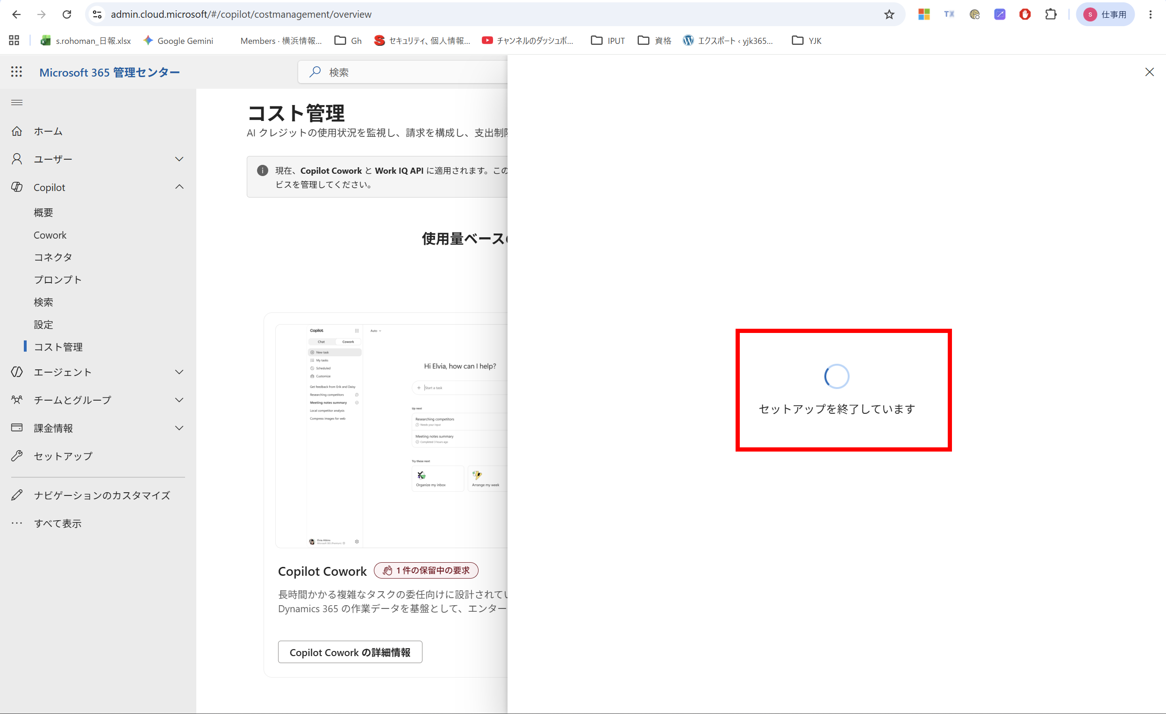The width and height of the screenshot is (1166, 714).
Task: Open the Extensions puzzle piece menu
Action: tap(1051, 14)
